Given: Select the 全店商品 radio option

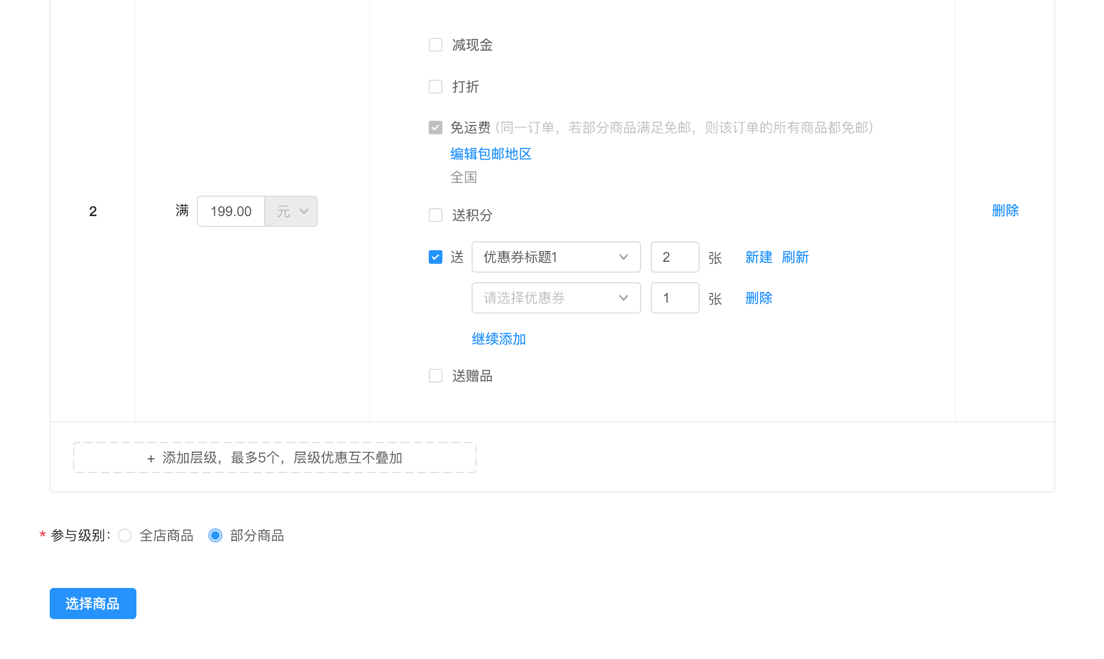Looking at the screenshot, I should 125,535.
